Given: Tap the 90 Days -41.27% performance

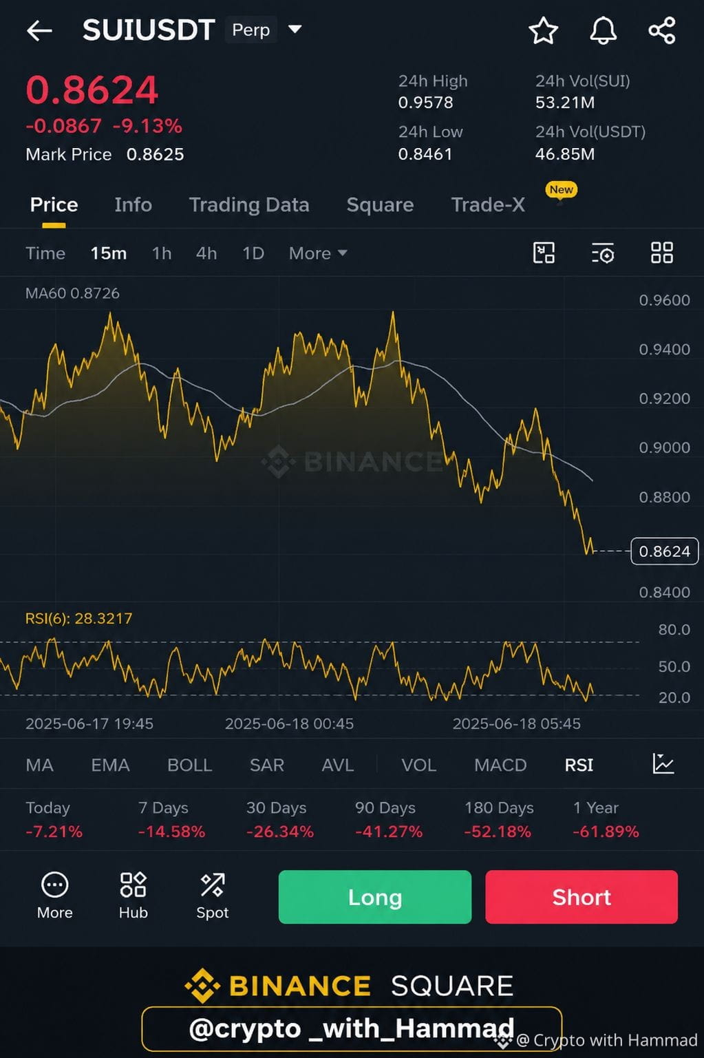Looking at the screenshot, I should tap(389, 820).
